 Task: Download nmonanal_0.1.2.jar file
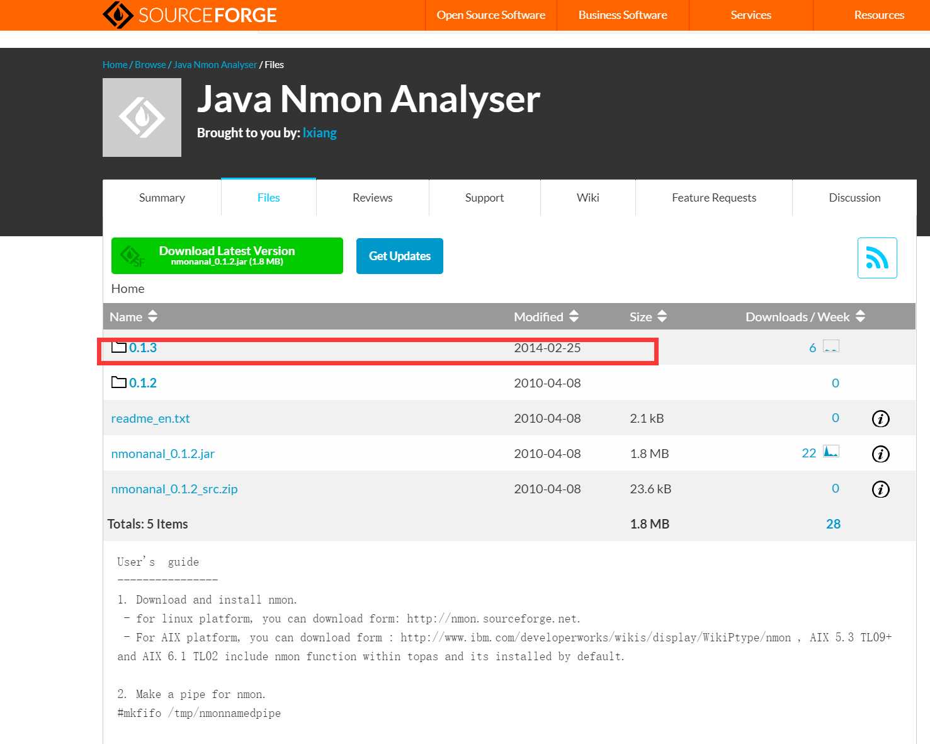163,454
